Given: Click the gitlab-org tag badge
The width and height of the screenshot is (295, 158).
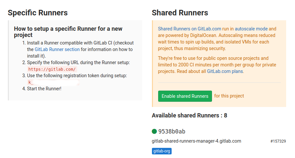Looking at the screenshot, I should coord(162,151).
